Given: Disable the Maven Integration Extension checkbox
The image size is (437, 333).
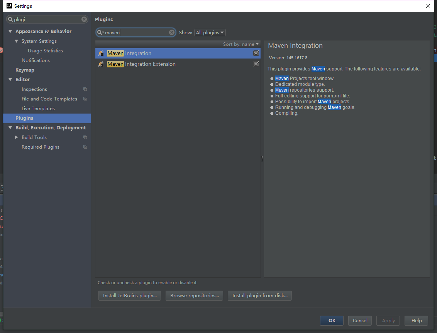Looking at the screenshot, I should [x=256, y=64].
